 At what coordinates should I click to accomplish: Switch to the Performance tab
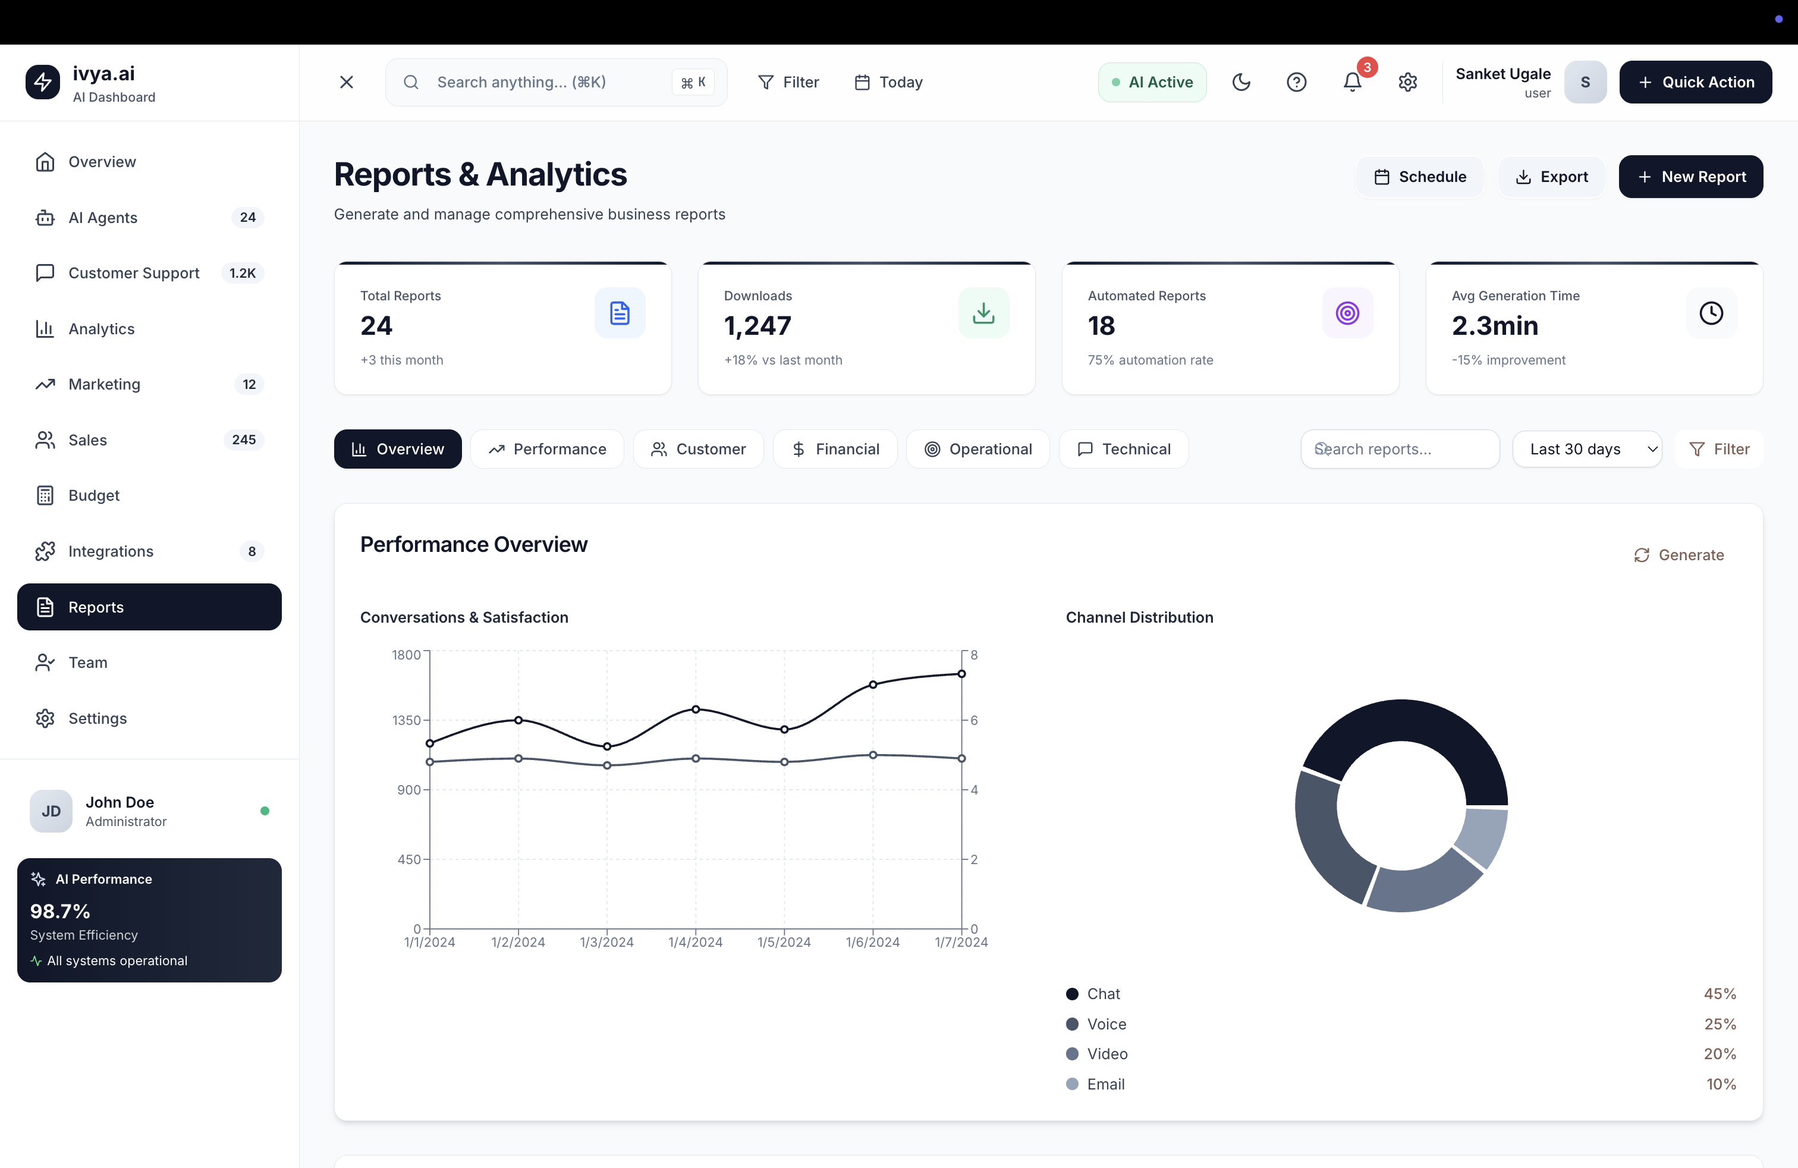(547, 449)
